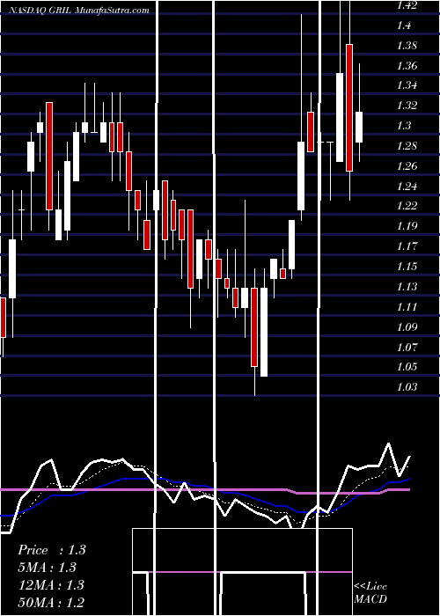The image size is (440, 616).
Task: Click the '<<Live MACD' label
Action: coord(370,592)
